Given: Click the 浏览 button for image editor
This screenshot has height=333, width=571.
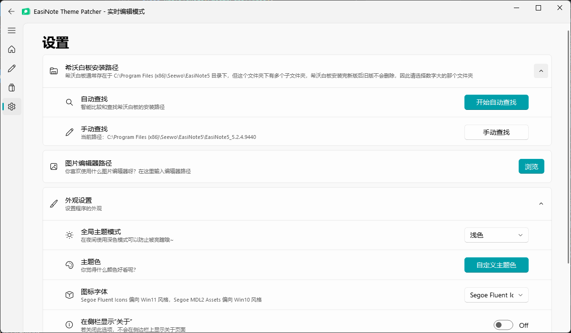Looking at the screenshot, I should pyautogui.click(x=531, y=166).
